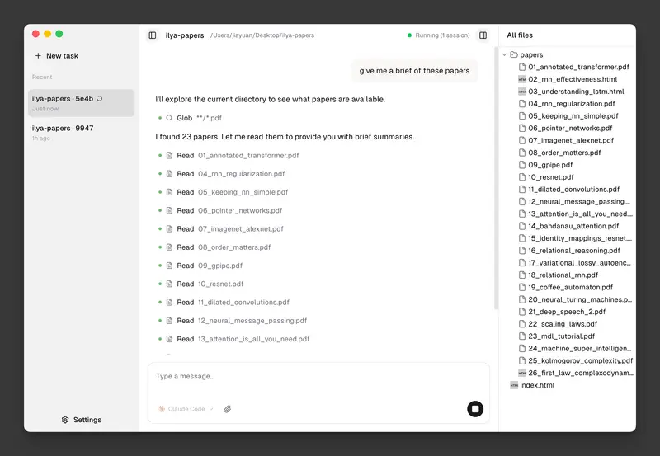Click the chat vertical scrollbar
660x456 pixels.
tap(496, 190)
